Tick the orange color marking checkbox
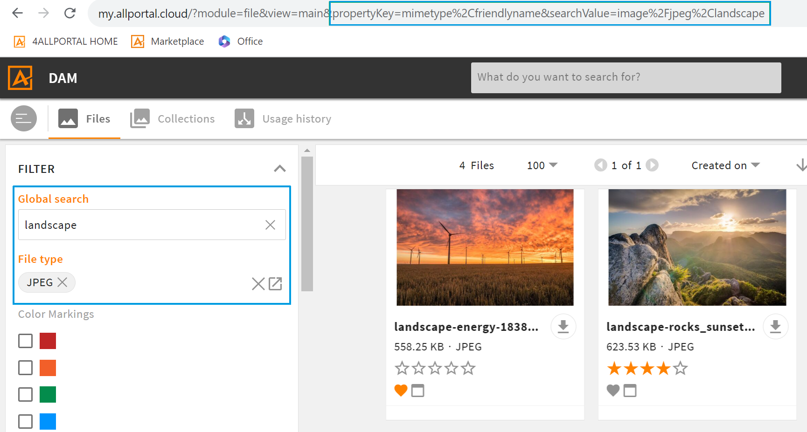Image resolution: width=807 pixels, height=432 pixels. (26, 368)
